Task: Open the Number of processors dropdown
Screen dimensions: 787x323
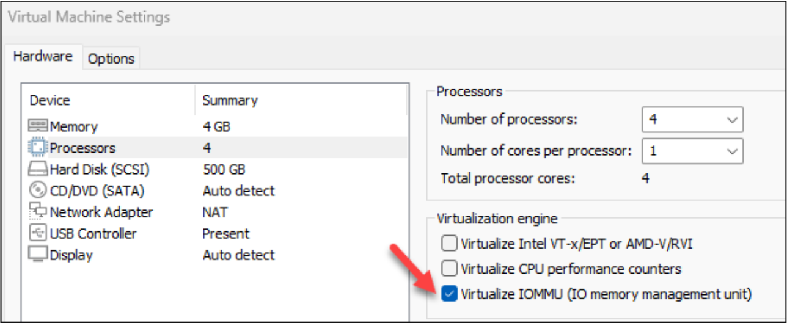Action: pos(692,119)
